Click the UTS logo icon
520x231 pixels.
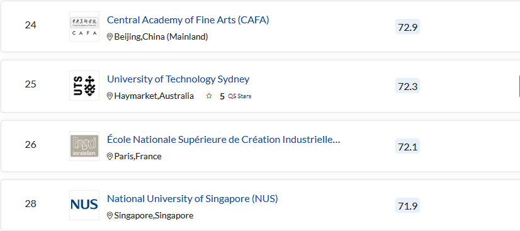point(84,86)
